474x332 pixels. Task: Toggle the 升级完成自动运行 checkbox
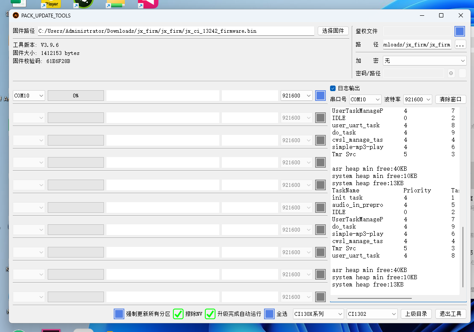coord(210,314)
